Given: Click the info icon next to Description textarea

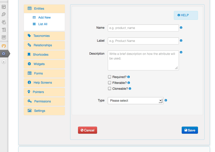Looking at the screenshot, I should click(181, 52).
